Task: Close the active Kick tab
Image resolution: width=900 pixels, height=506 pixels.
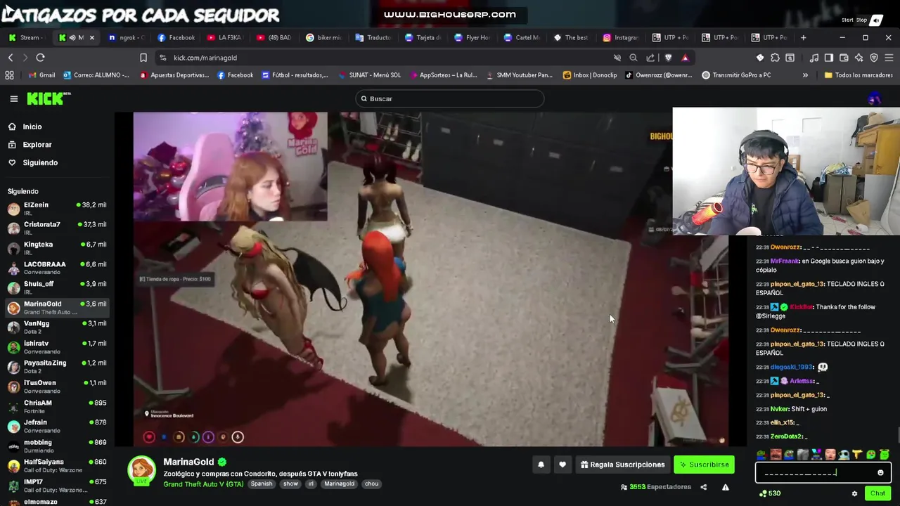Action: [91, 38]
